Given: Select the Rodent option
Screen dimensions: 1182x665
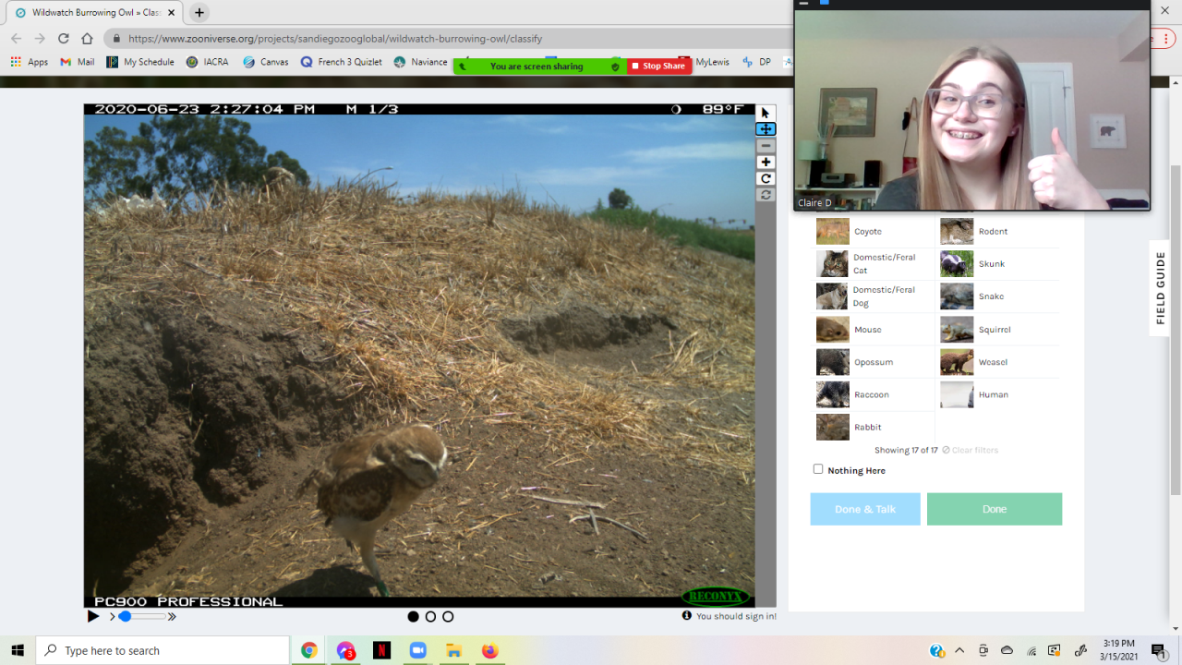Looking at the screenshot, I should (1000, 232).
